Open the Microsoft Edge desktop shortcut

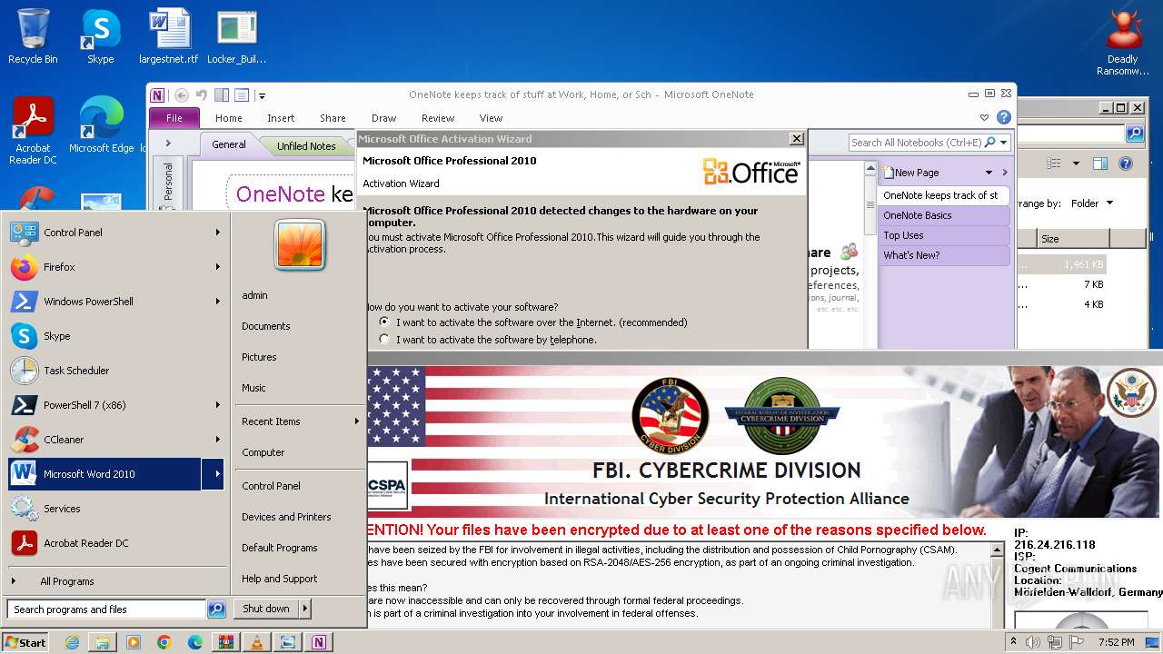(x=101, y=125)
